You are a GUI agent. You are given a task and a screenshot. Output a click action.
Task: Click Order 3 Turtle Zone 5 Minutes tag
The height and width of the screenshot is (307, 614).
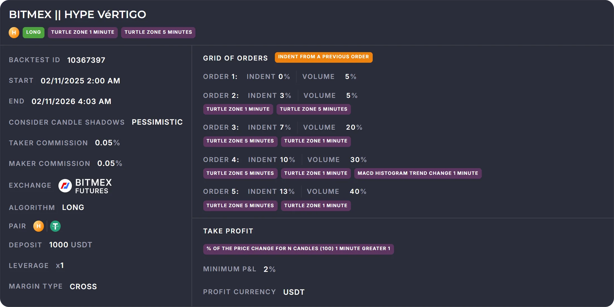point(240,141)
